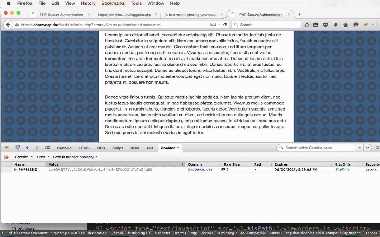The height and width of the screenshot is (237, 380).
Task: Sort cookies by Name column
Action: [28, 164]
